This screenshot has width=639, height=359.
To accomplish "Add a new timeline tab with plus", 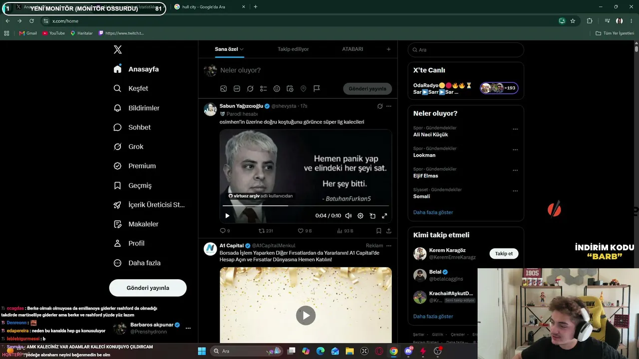I will 389,49.
